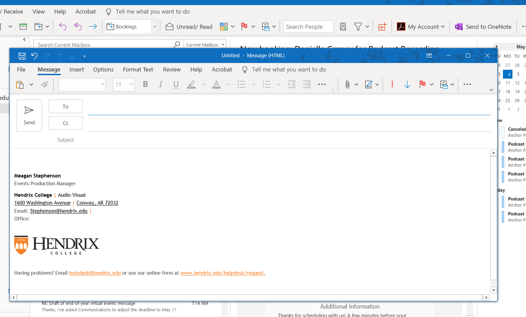The width and height of the screenshot is (526, 317).
Task: Click the To button
Action: (x=66, y=106)
